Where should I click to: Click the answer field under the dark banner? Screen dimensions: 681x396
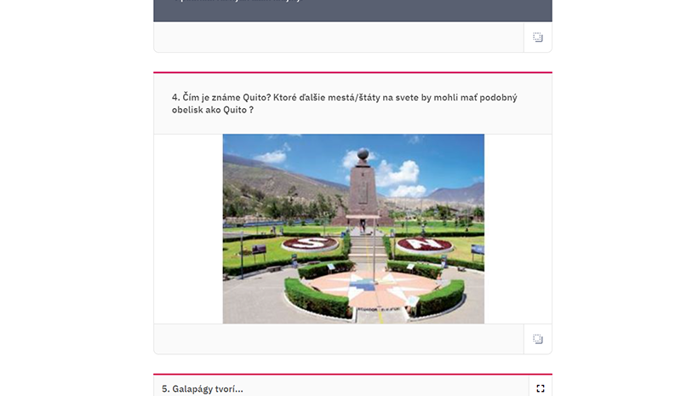339,37
